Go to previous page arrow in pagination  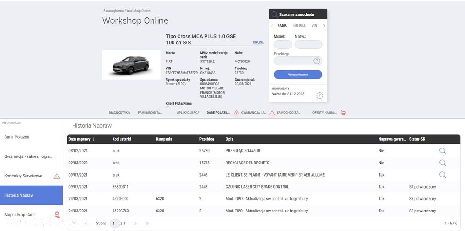coord(86,223)
